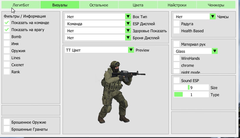Viewport: 240px width, 138px height.
Task: Go to the Цвета tab
Action: point(138,5)
